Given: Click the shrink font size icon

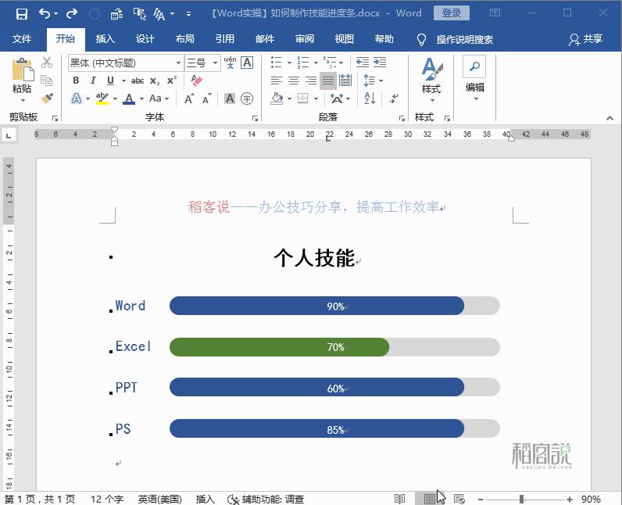Looking at the screenshot, I should pos(206,98).
